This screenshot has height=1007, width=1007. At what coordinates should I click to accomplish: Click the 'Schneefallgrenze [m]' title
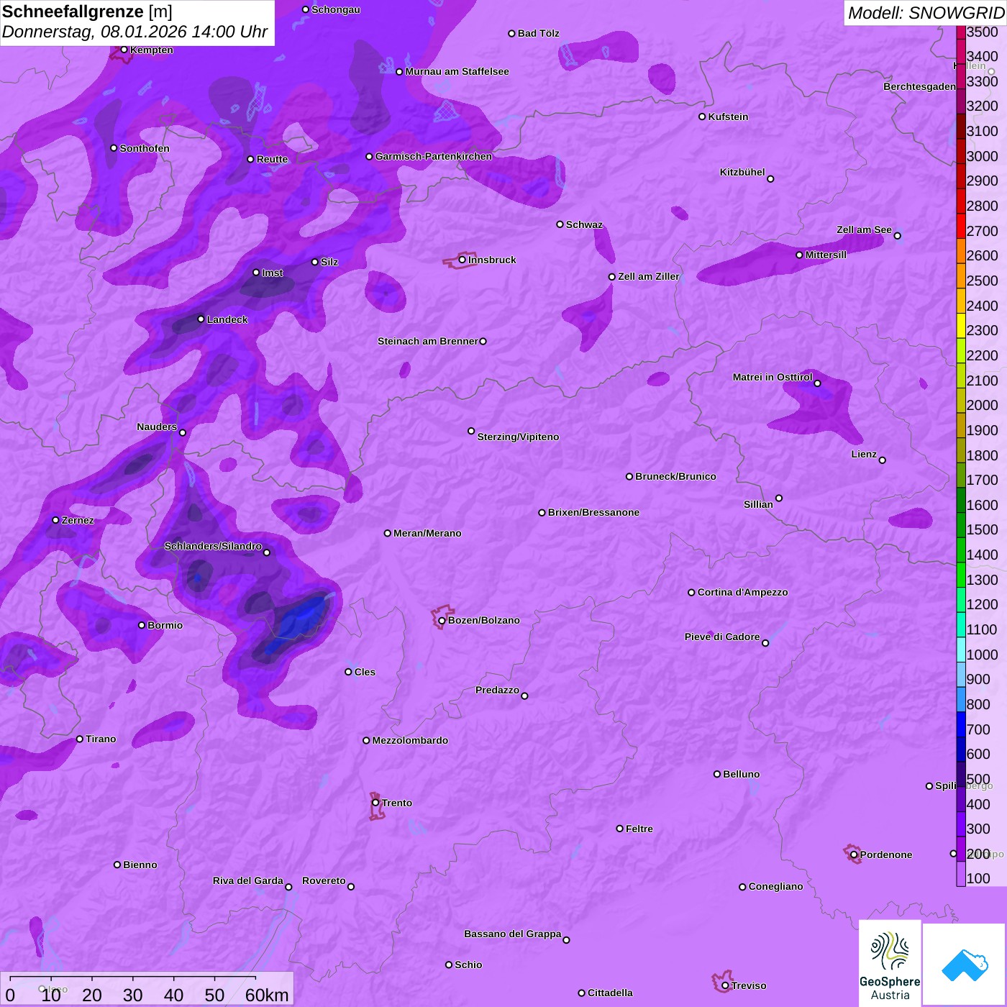(x=87, y=12)
